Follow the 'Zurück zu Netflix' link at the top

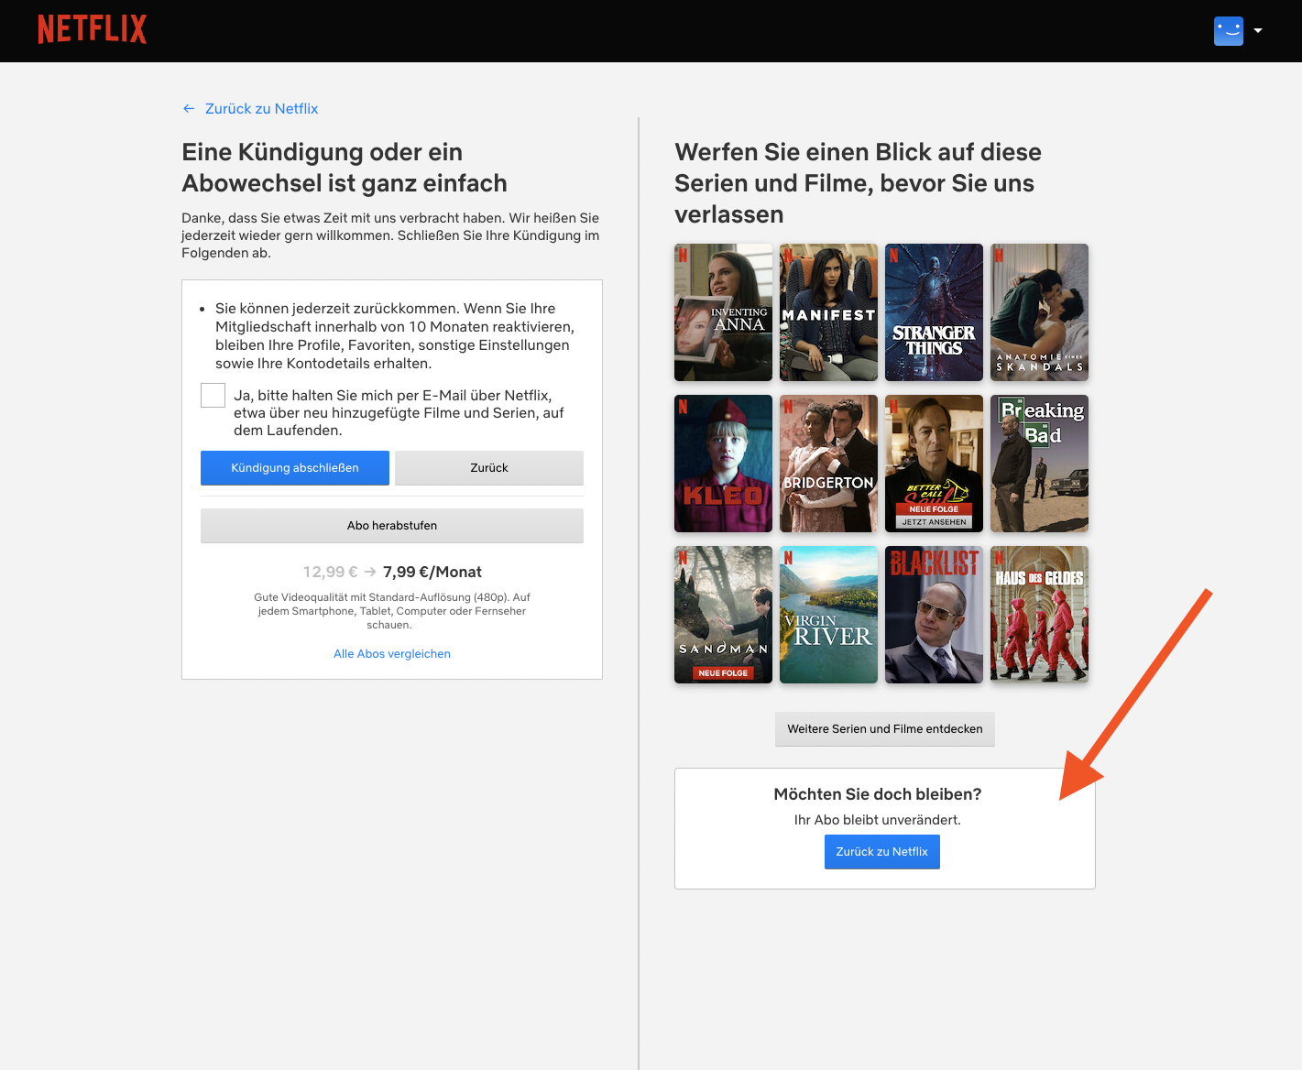(261, 108)
